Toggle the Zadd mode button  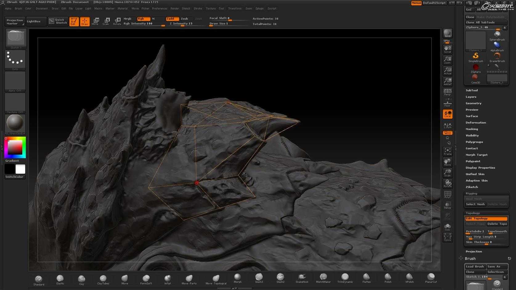172,19
